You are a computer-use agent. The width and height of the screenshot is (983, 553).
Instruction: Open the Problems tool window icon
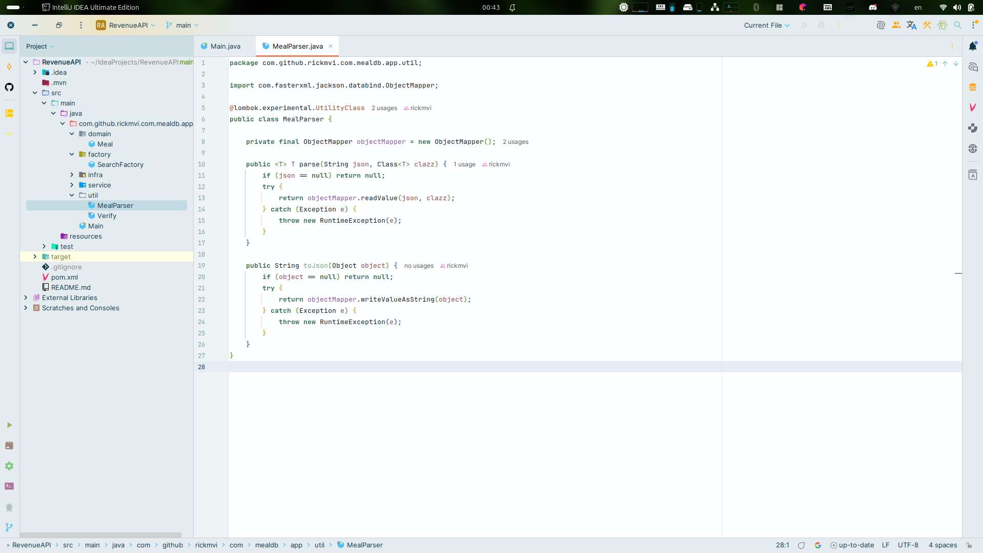tap(9, 507)
